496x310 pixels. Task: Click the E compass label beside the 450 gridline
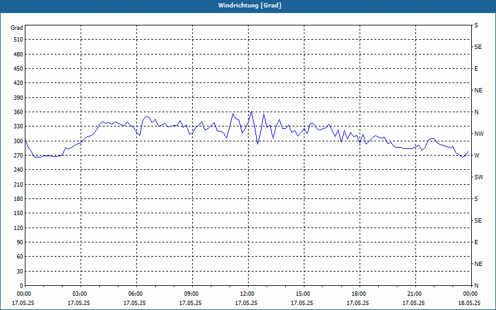click(476, 69)
